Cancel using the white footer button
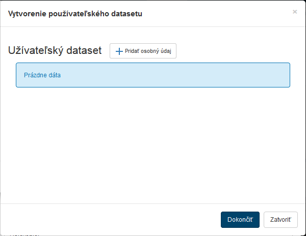Screen dimensions: 306x236 pyautogui.click(x=280, y=220)
